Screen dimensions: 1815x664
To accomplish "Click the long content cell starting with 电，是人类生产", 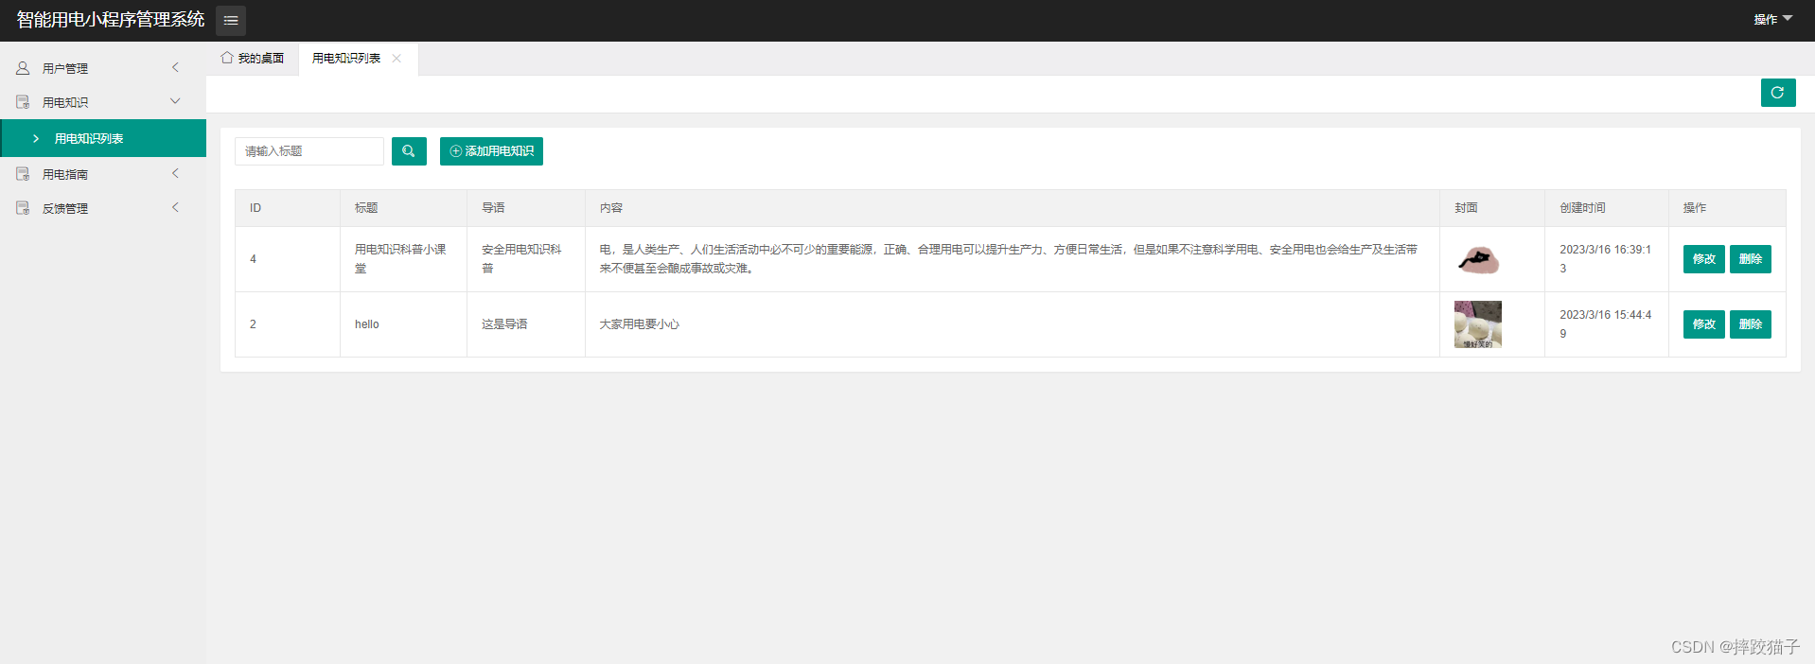I will click(1013, 259).
